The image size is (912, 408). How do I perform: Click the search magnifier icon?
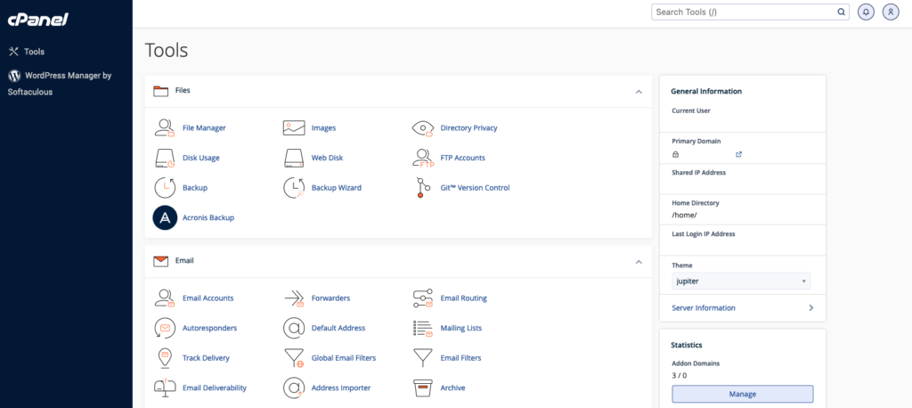point(841,12)
